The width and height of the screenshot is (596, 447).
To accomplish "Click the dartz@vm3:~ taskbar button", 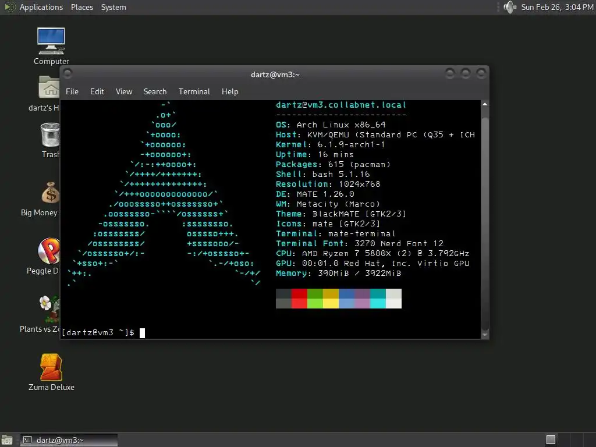I will [x=69, y=440].
